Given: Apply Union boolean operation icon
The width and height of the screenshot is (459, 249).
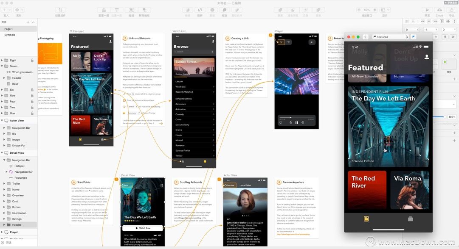Looking at the screenshot, I should coord(280,10).
